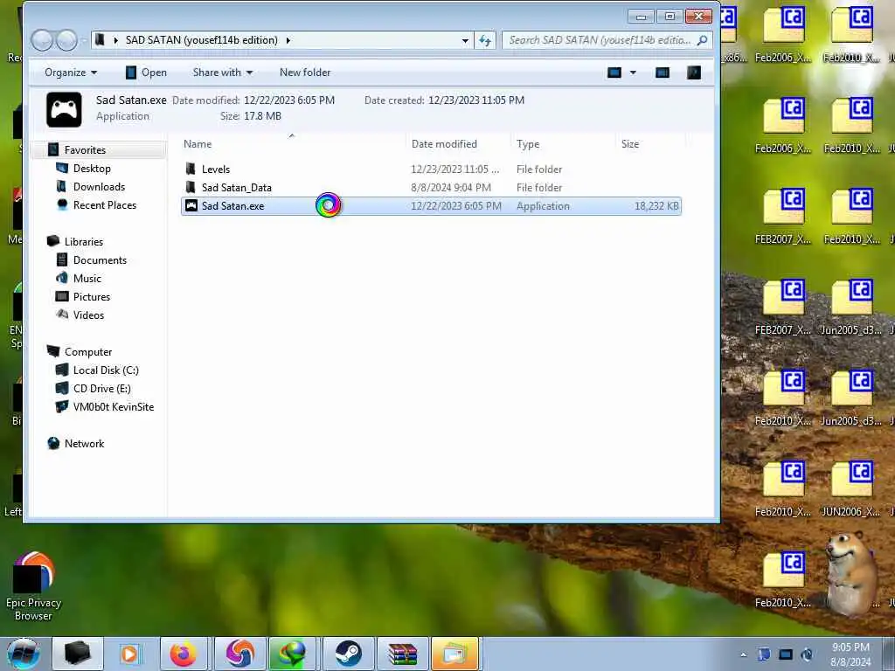Image resolution: width=895 pixels, height=671 pixels.
Task: Click the Sad Satan.exe file icon
Action: 191,206
